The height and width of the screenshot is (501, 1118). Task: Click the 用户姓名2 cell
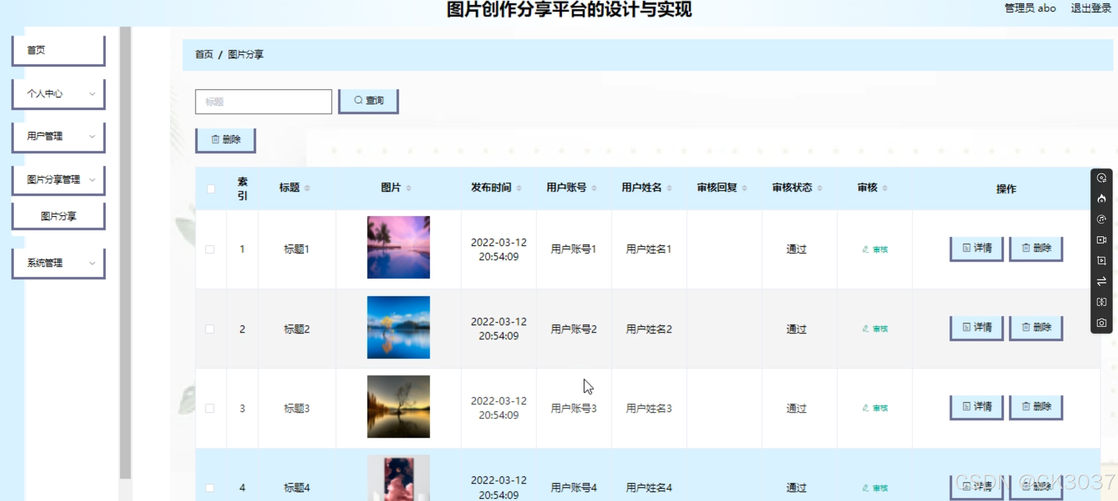[x=648, y=329]
